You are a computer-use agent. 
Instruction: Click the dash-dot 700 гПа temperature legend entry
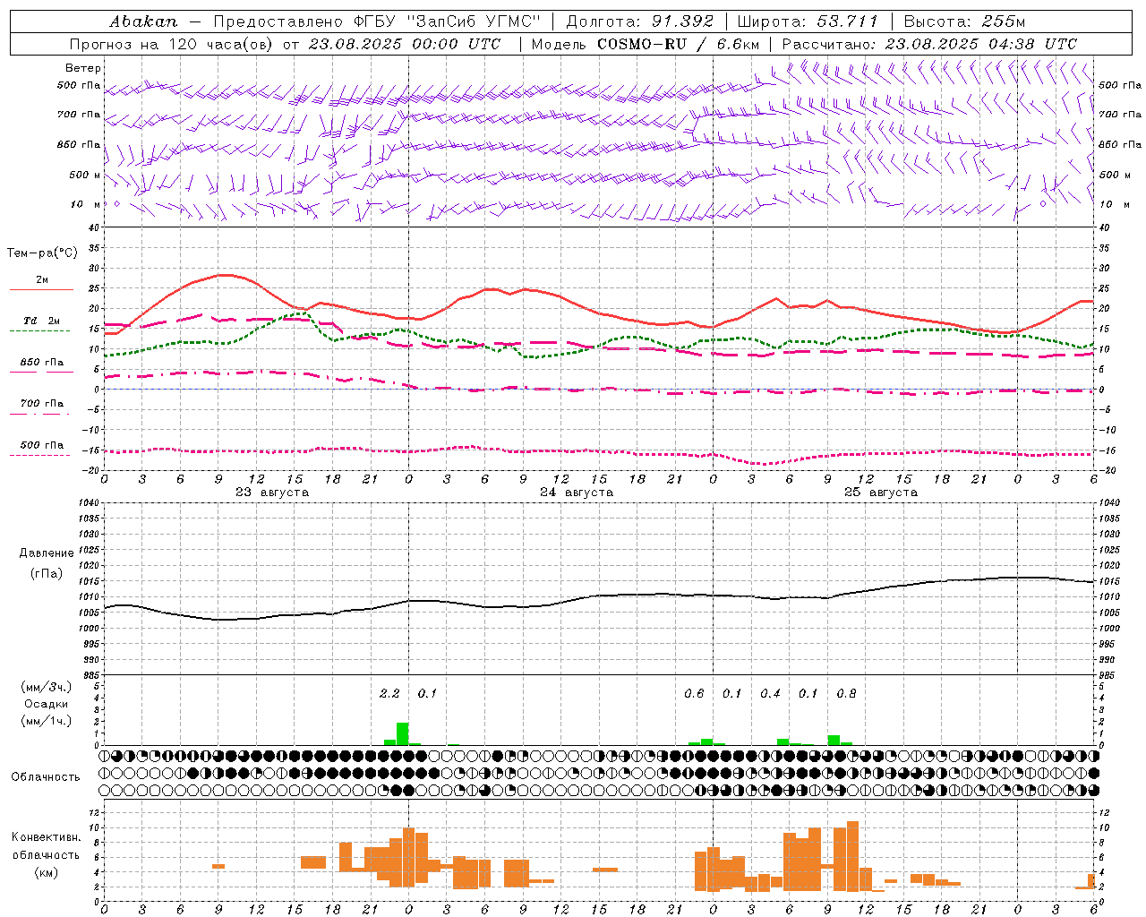[41, 407]
